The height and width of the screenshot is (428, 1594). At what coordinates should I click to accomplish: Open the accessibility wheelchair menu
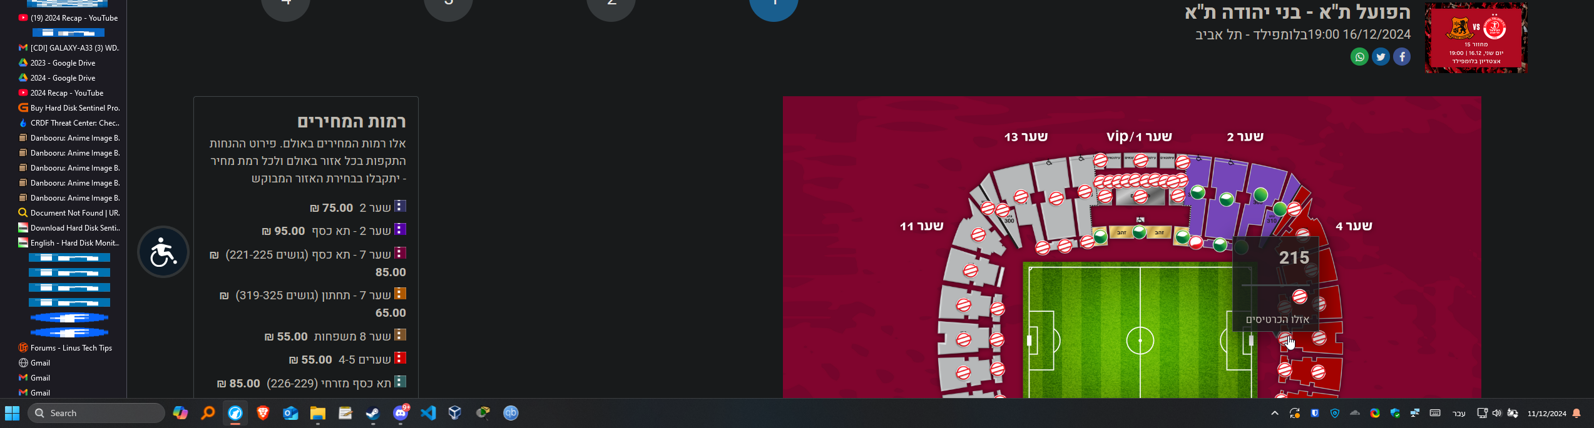[163, 252]
